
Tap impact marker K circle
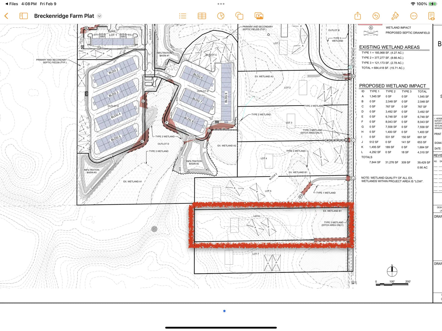tap(300, 197)
